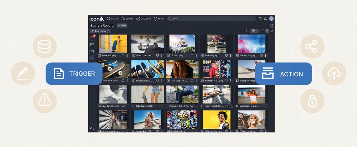Open the Graffiti wall thumbnail
The image size is (357, 147).
pyautogui.click(x=182, y=120)
